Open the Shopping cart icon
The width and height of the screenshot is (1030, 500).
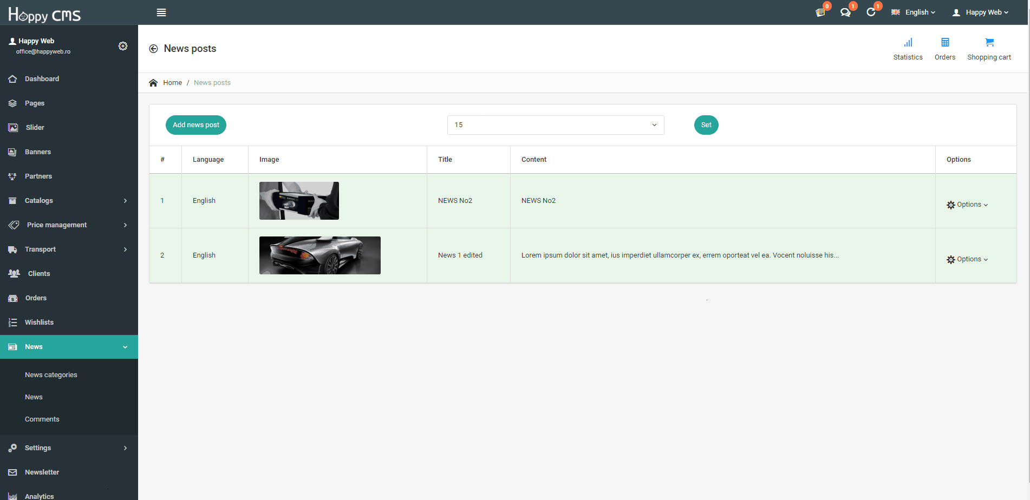tap(989, 42)
